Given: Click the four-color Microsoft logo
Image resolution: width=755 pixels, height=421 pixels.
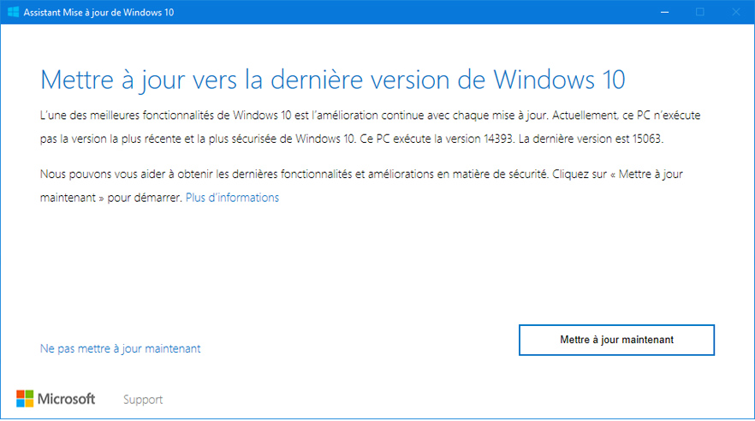Looking at the screenshot, I should (25, 399).
